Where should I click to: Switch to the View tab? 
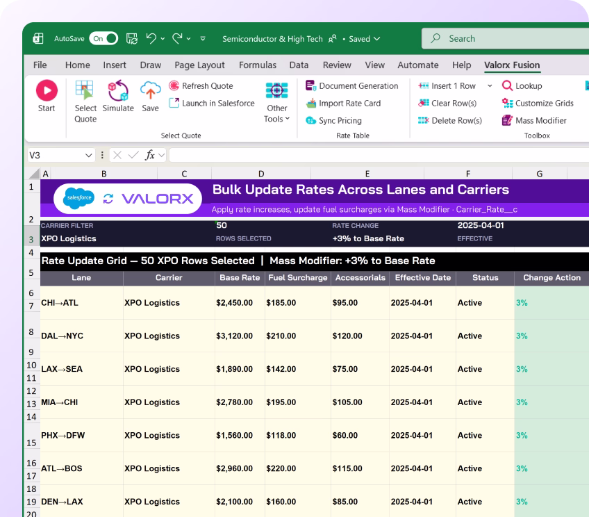(374, 65)
